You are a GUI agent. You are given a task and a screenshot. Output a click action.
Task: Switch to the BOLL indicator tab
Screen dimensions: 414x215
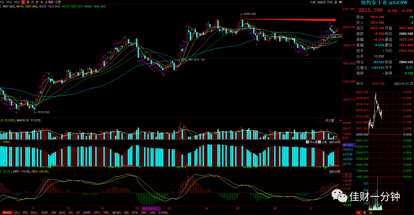(34, 213)
